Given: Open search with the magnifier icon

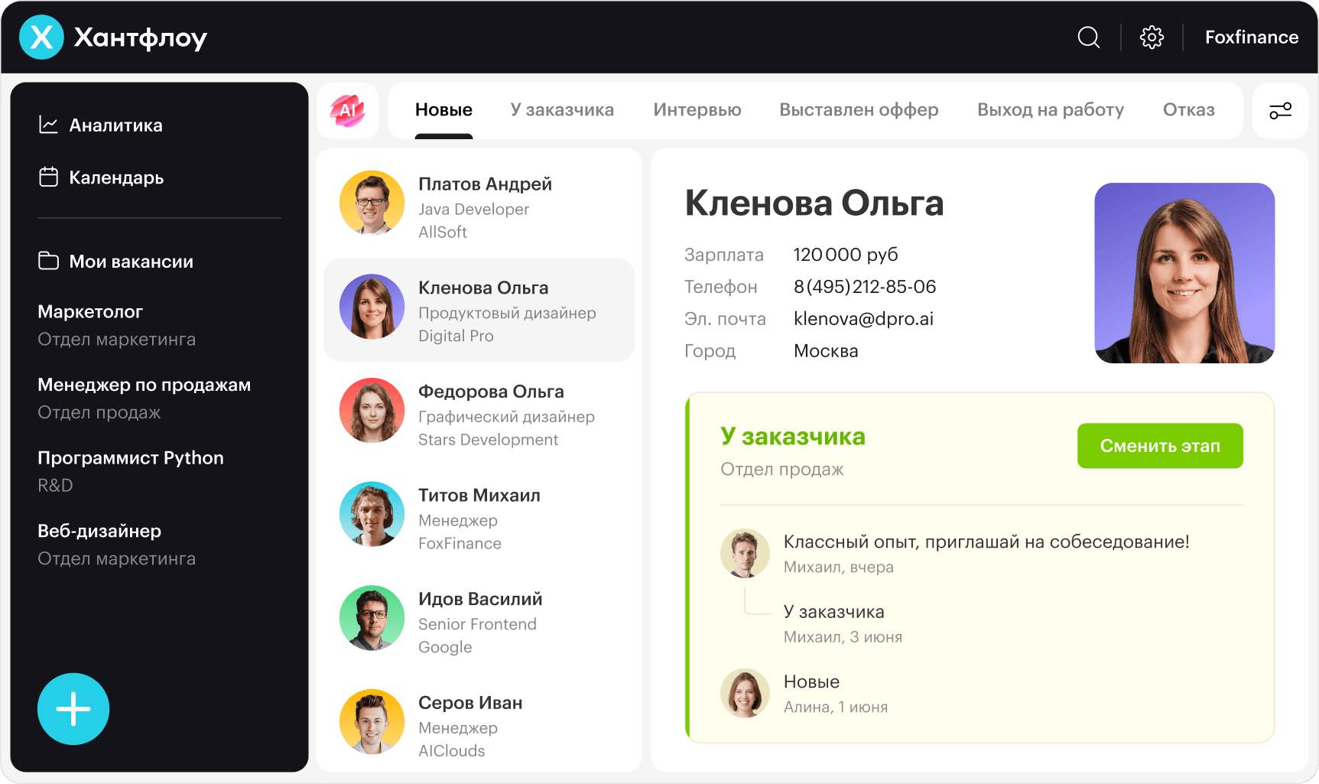Looking at the screenshot, I should coord(1088,37).
